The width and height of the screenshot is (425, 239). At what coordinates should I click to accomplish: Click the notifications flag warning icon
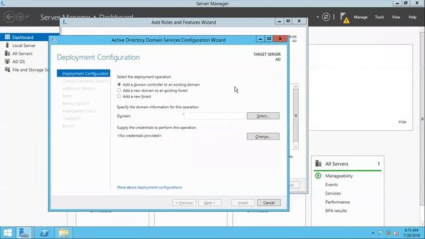click(x=345, y=18)
